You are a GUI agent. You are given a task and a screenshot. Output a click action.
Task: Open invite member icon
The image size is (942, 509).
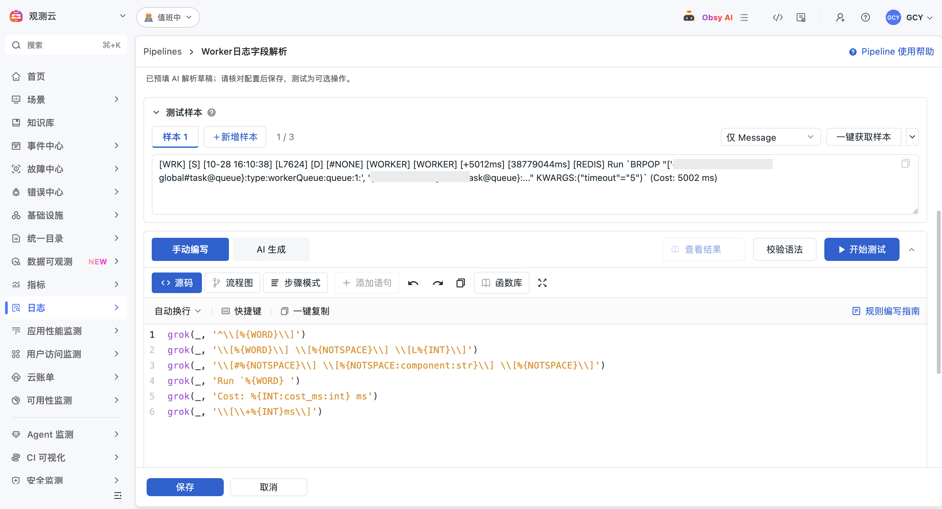(840, 17)
